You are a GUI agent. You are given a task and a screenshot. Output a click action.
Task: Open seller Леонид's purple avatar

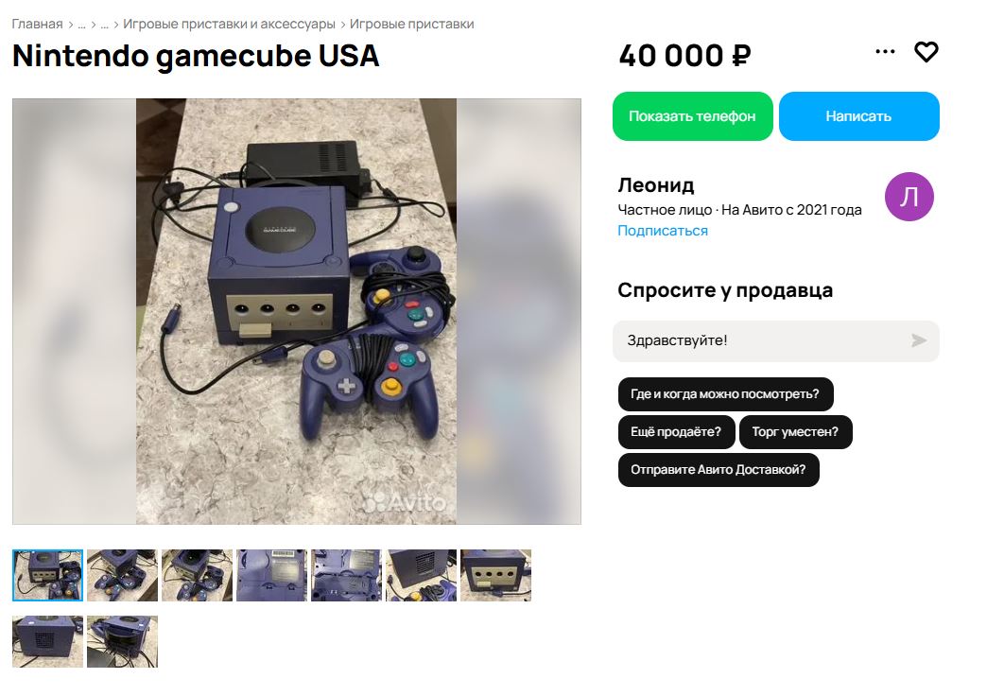pyautogui.click(x=909, y=197)
